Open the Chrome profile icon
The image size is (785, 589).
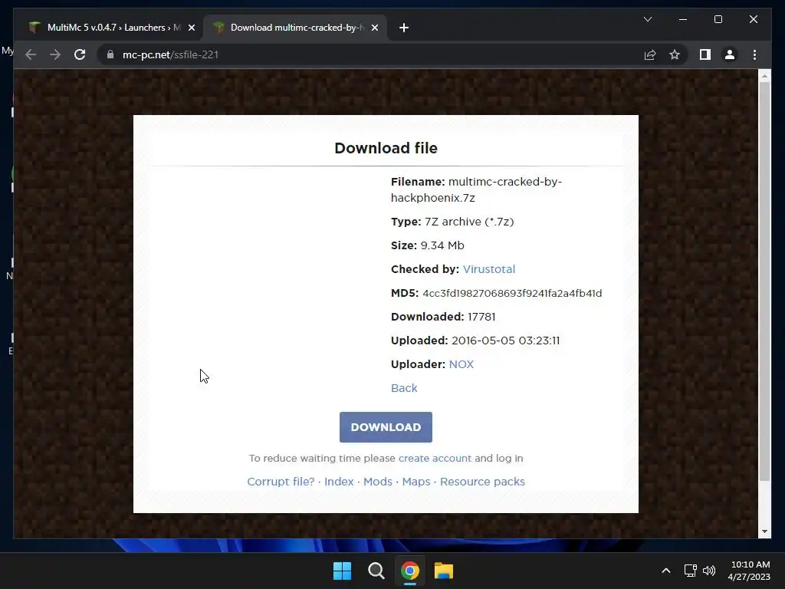coord(730,54)
